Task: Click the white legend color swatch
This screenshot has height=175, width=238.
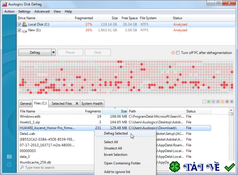Action: [204, 101]
